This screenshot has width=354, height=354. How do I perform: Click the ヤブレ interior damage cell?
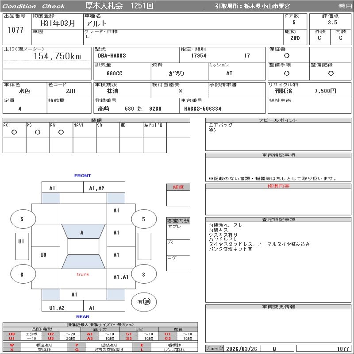tap(178, 232)
